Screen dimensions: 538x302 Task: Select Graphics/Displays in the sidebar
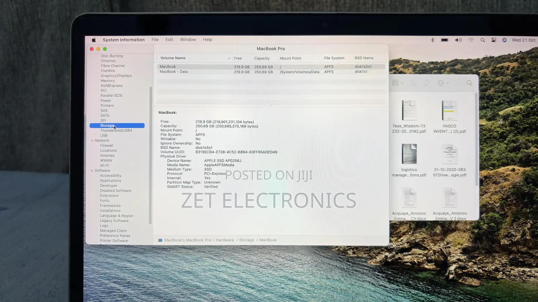coord(116,76)
